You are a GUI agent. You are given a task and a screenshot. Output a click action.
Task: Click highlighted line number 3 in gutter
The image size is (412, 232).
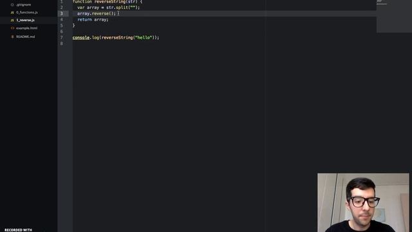click(62, 14)
